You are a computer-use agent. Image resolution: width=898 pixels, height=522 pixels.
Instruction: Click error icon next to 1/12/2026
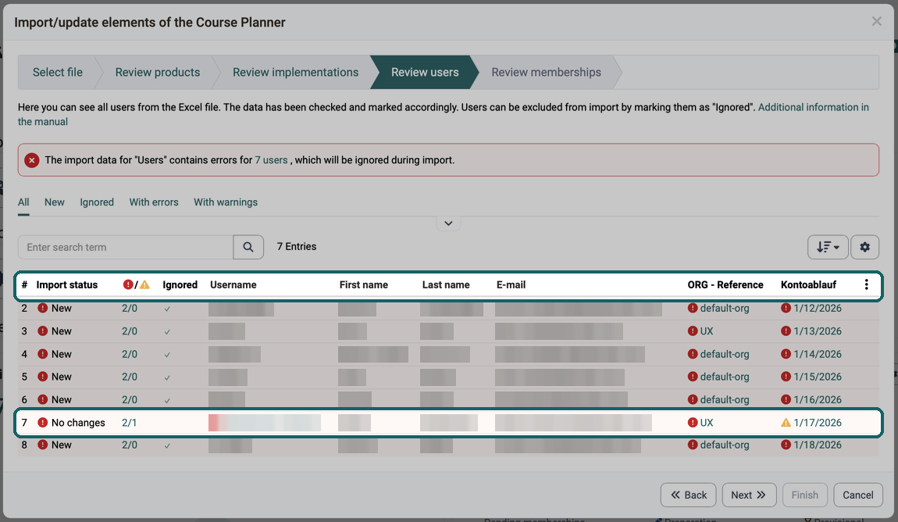[x=786, y=308]
